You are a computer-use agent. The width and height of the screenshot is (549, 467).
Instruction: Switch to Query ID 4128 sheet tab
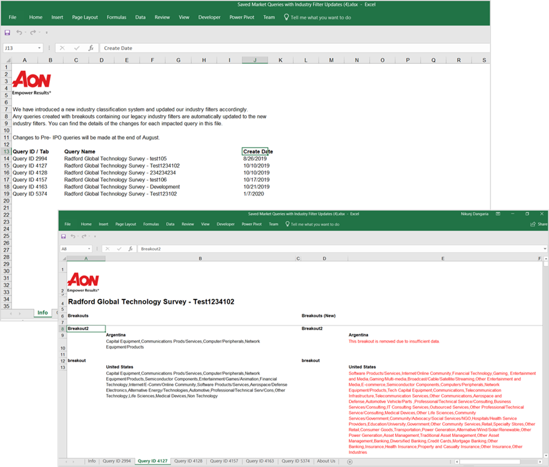click(x=189, y=461)
